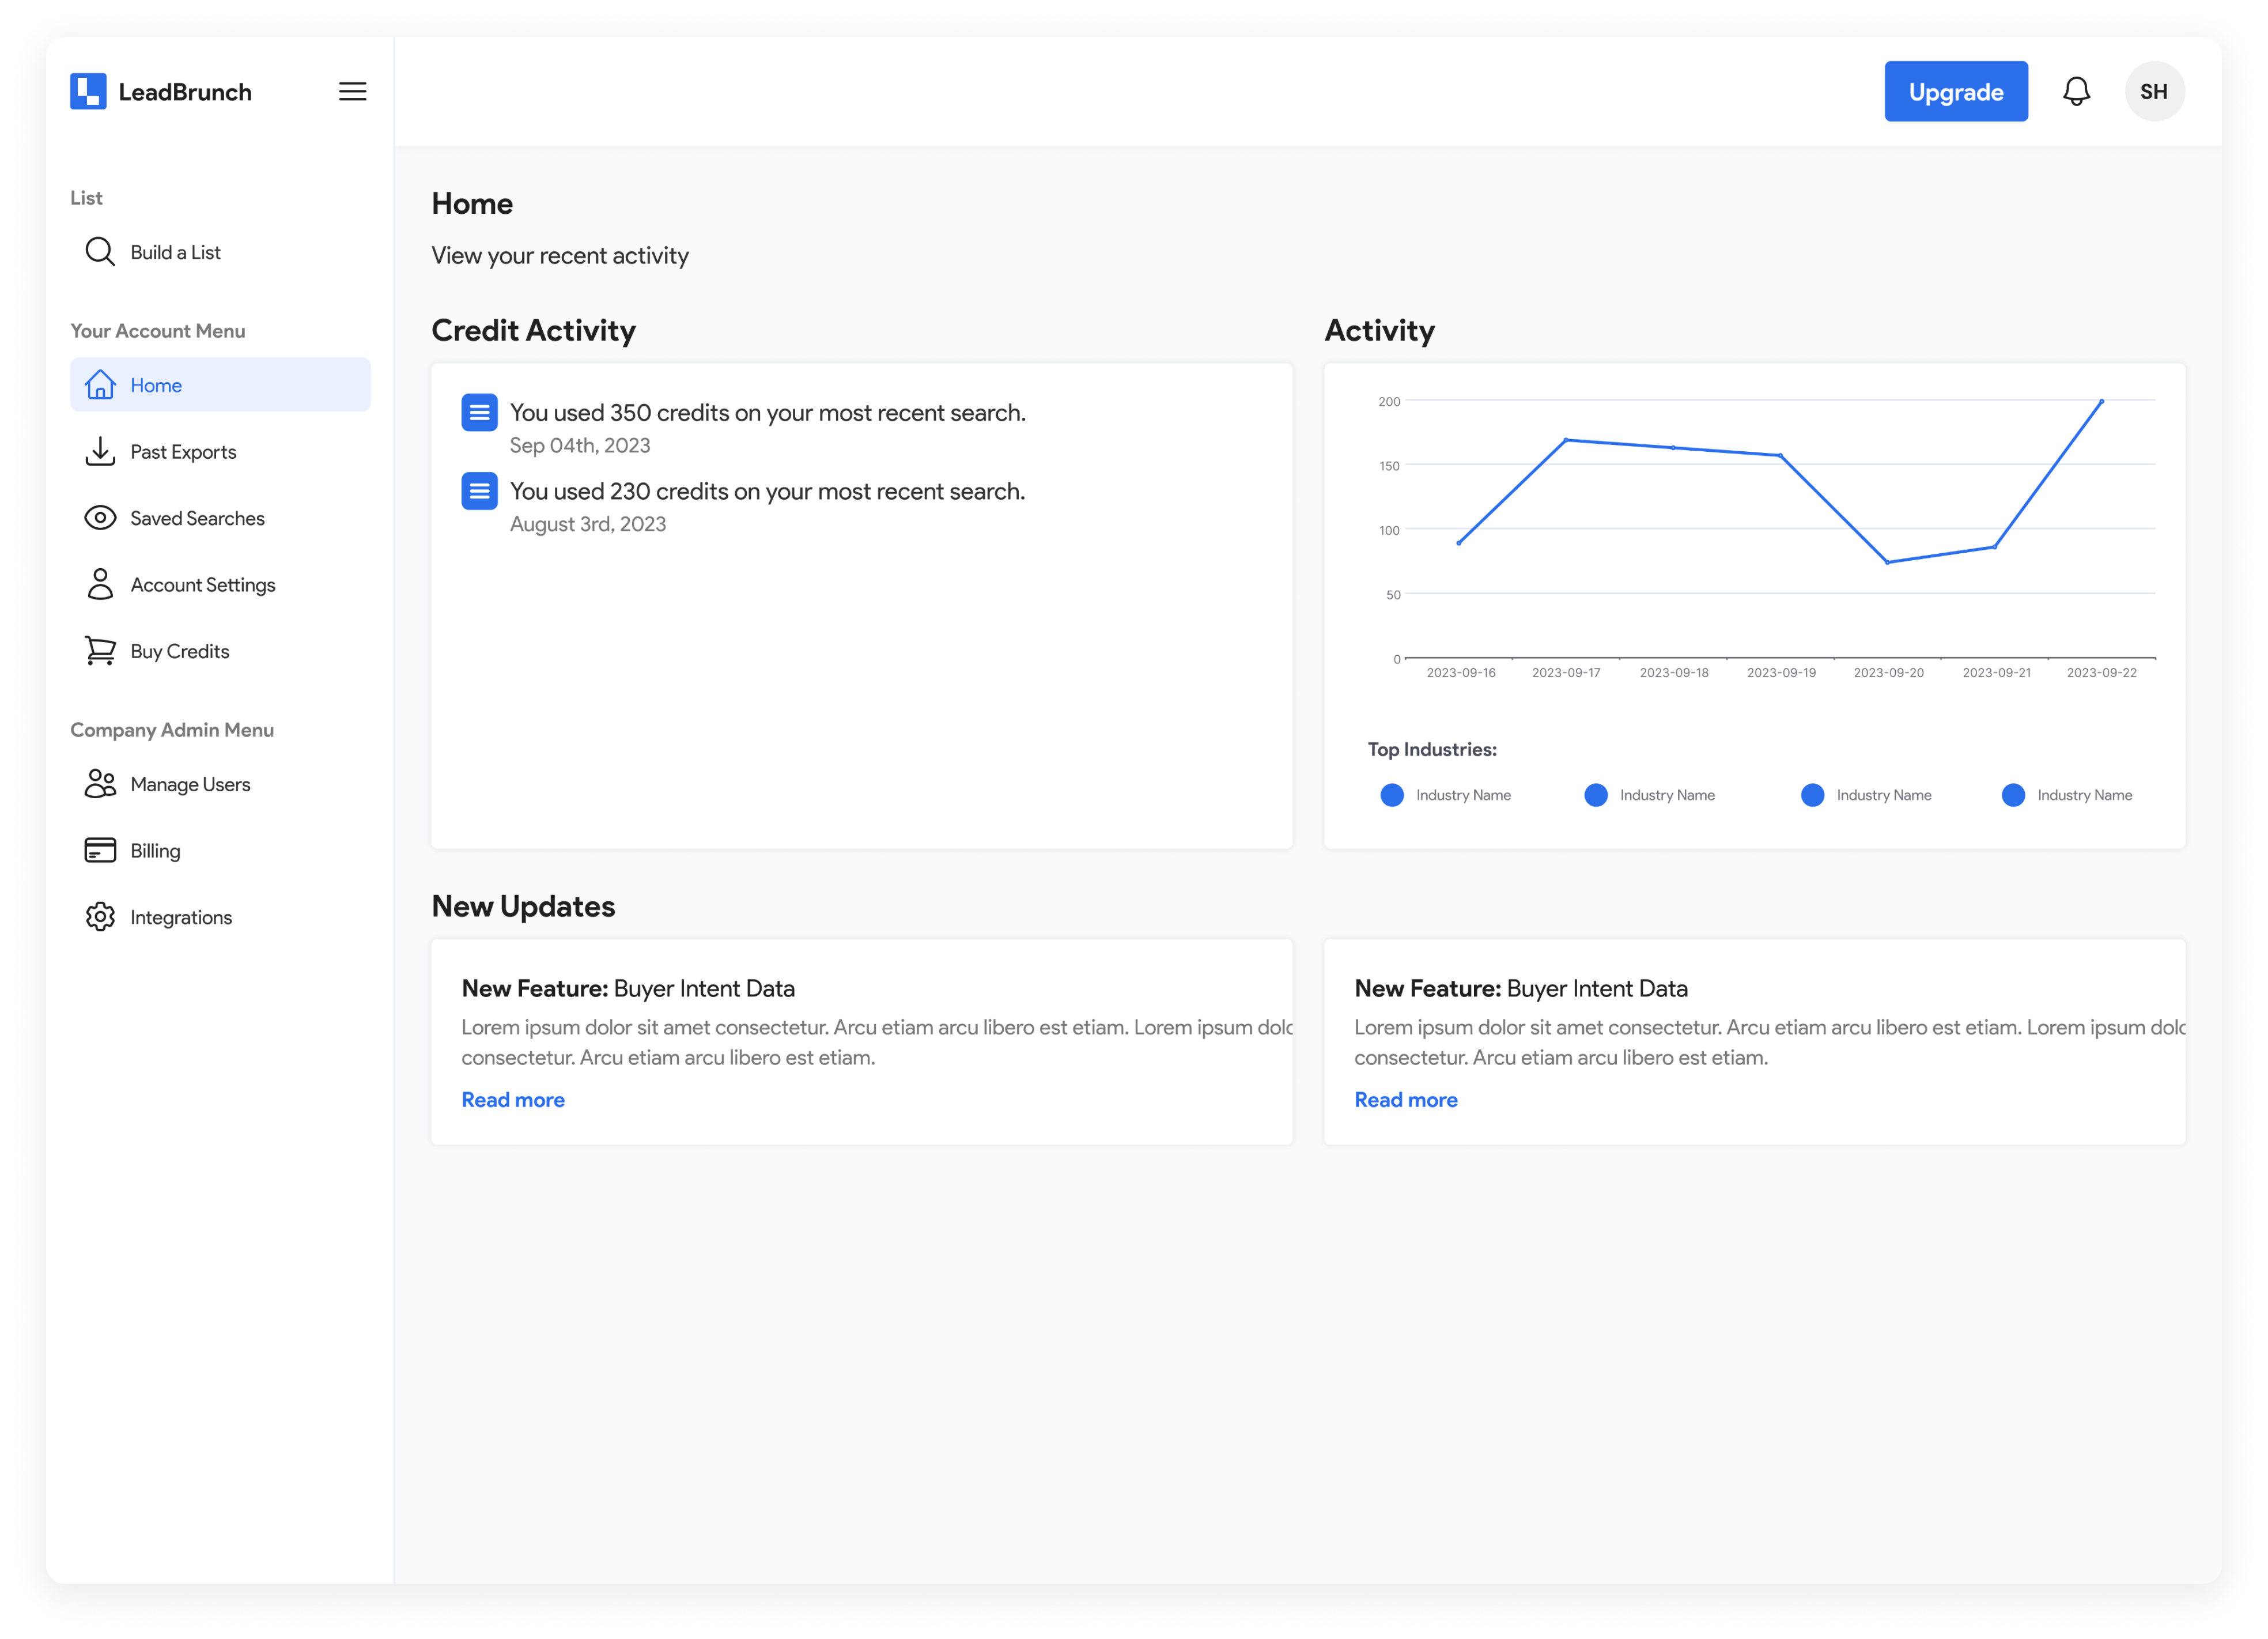Select Buy Credits in sidebar
The image size is (2268, 1639).
coord(220,651)
